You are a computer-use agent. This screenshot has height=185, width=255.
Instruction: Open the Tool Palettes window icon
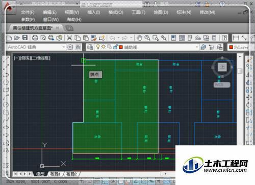tap(190, 38)
